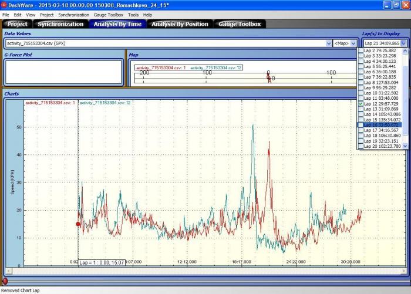Check the Lap 20 102:23.780 checkbox

pos(361,146)
